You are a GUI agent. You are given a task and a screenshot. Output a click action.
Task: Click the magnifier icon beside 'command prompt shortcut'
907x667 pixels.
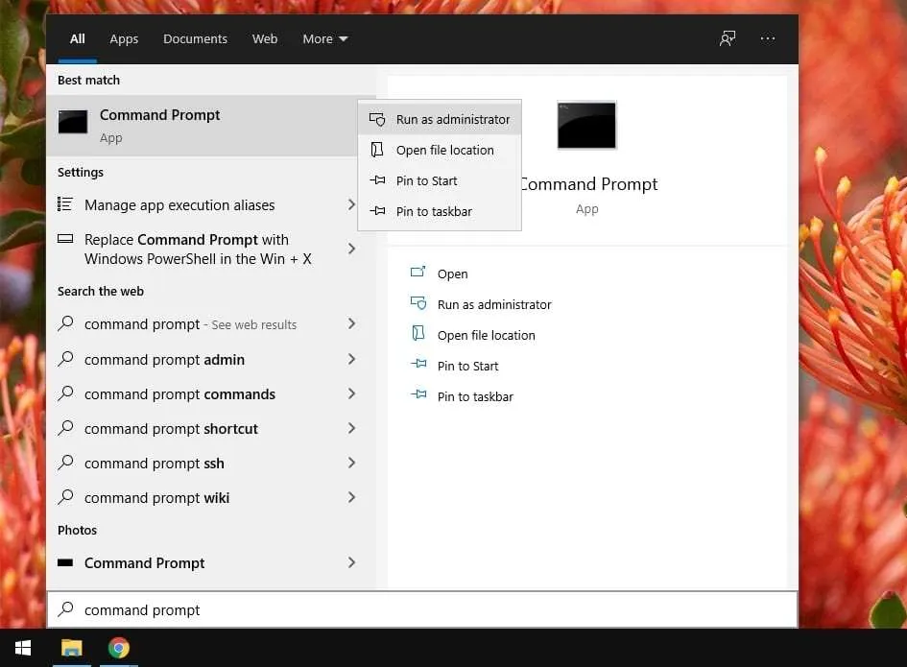tap(66, 428)
